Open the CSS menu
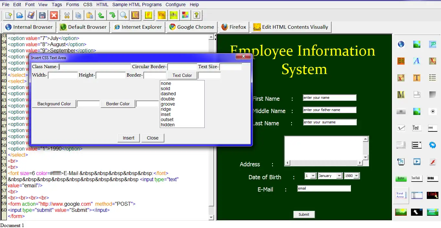This screenshot has width=441, height=228. (x=88, y=5)
